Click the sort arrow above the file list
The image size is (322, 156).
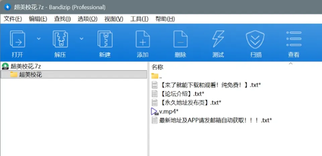[290, 64]
